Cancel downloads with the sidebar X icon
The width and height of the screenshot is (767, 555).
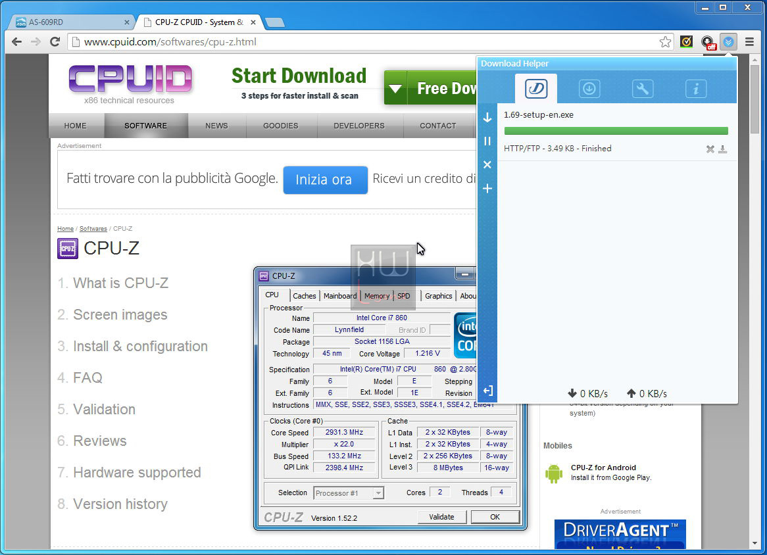point(487,165)
